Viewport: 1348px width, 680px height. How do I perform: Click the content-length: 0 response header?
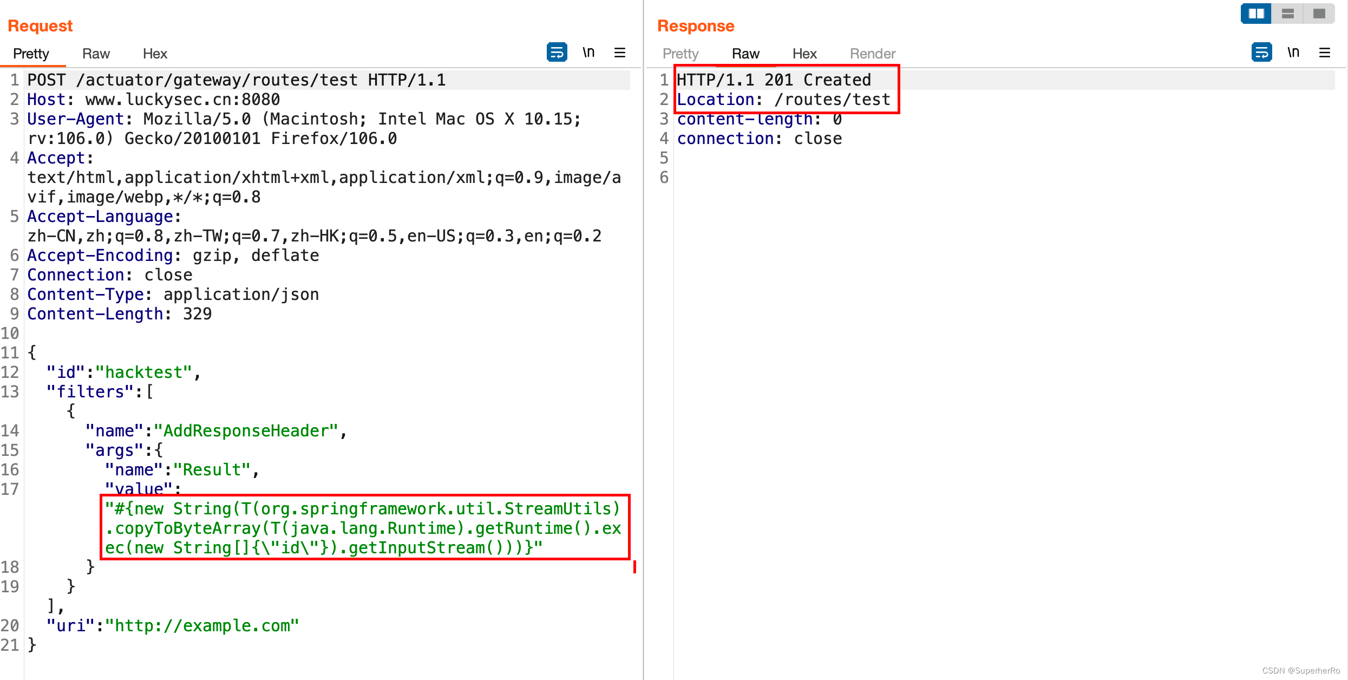click(760, 119)
